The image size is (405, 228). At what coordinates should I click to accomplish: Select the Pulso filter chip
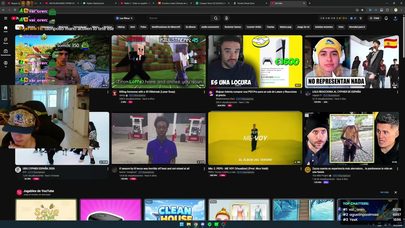(x=143, y=27)
